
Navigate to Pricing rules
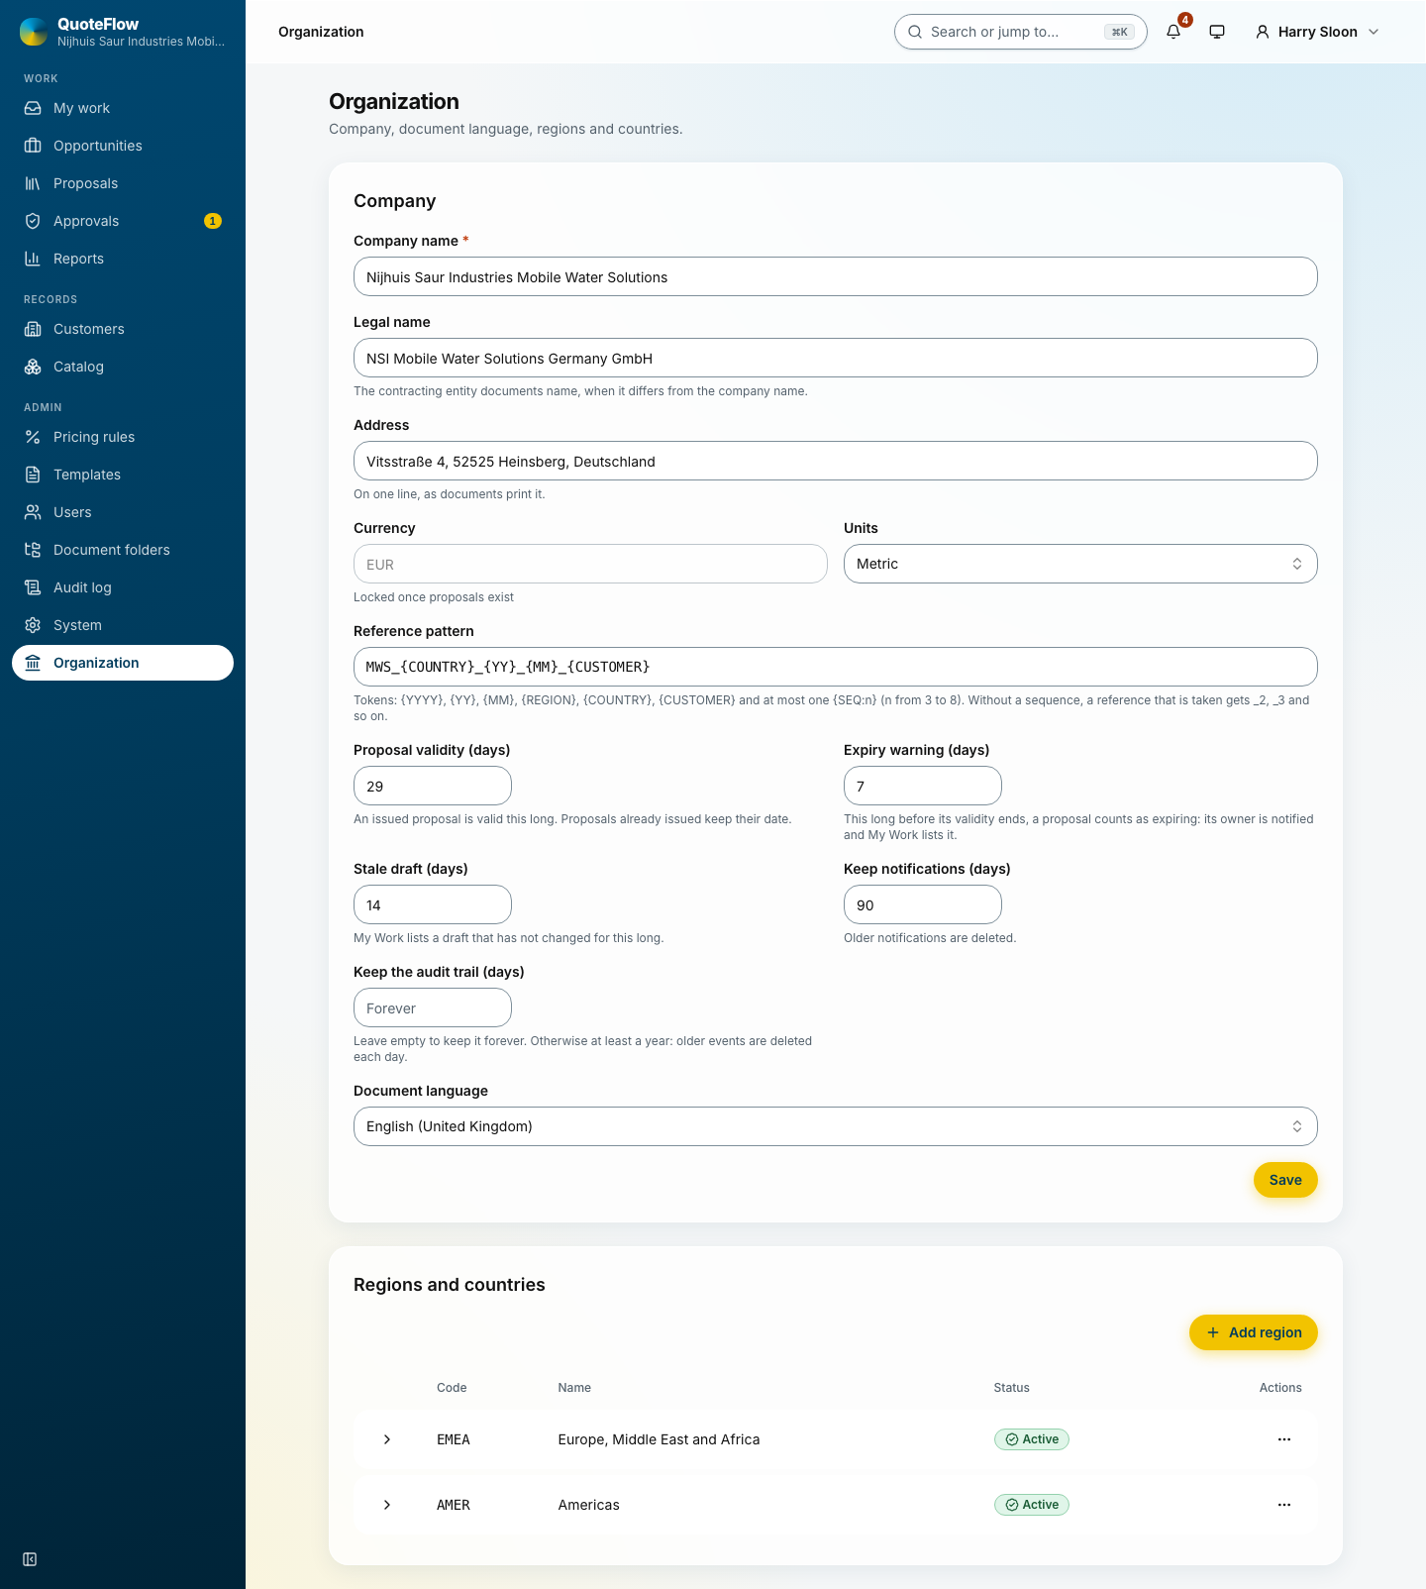coord(123,437)
